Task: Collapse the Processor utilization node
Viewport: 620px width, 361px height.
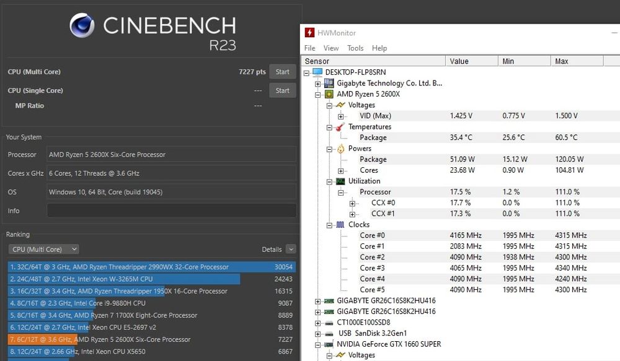Action: 341,193
